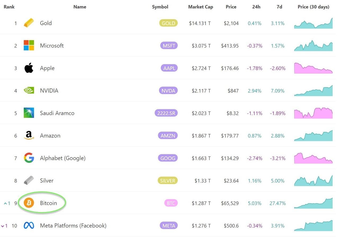Click Saudi Aramco's $2.023 T market cap

pyautogui.click(x=201, y=113)
